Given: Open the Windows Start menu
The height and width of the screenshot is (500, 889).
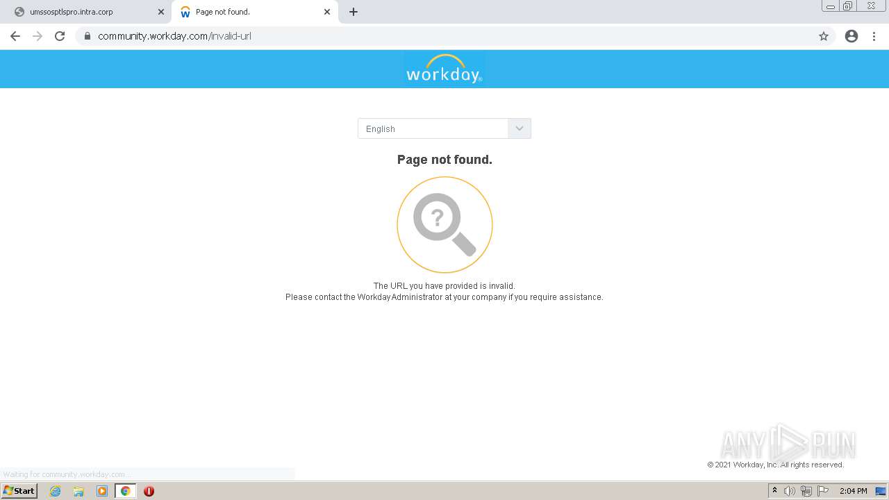Looking at the screenshot, I should [19, 491].
